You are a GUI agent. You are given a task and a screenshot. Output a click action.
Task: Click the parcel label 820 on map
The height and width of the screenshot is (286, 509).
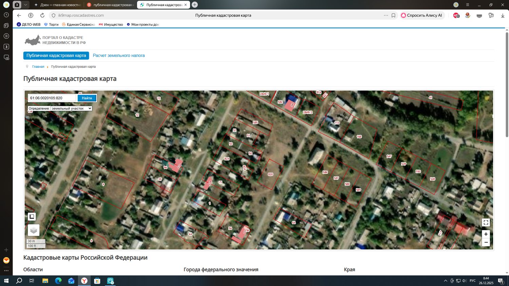click(270, 174)
